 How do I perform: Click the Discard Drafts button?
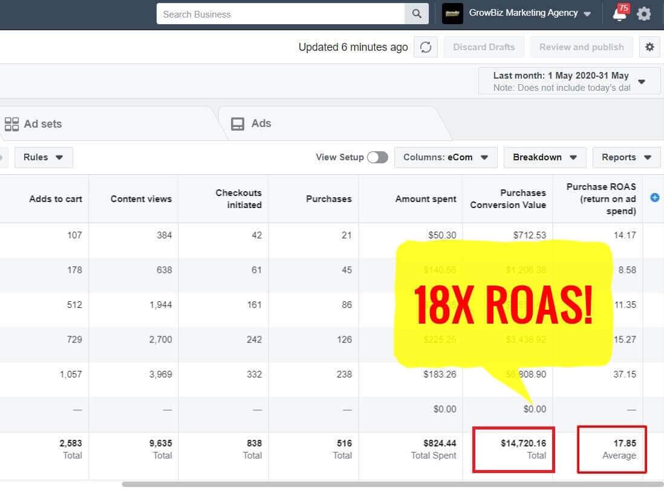(x=484, y=47)
